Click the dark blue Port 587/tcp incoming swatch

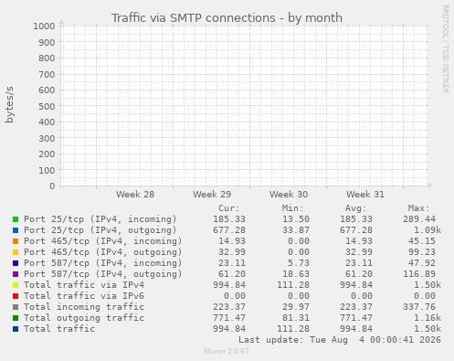[16, 263]
